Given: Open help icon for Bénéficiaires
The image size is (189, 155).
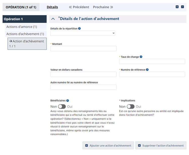Looking at the screenshot, I should tap(68, 101).
